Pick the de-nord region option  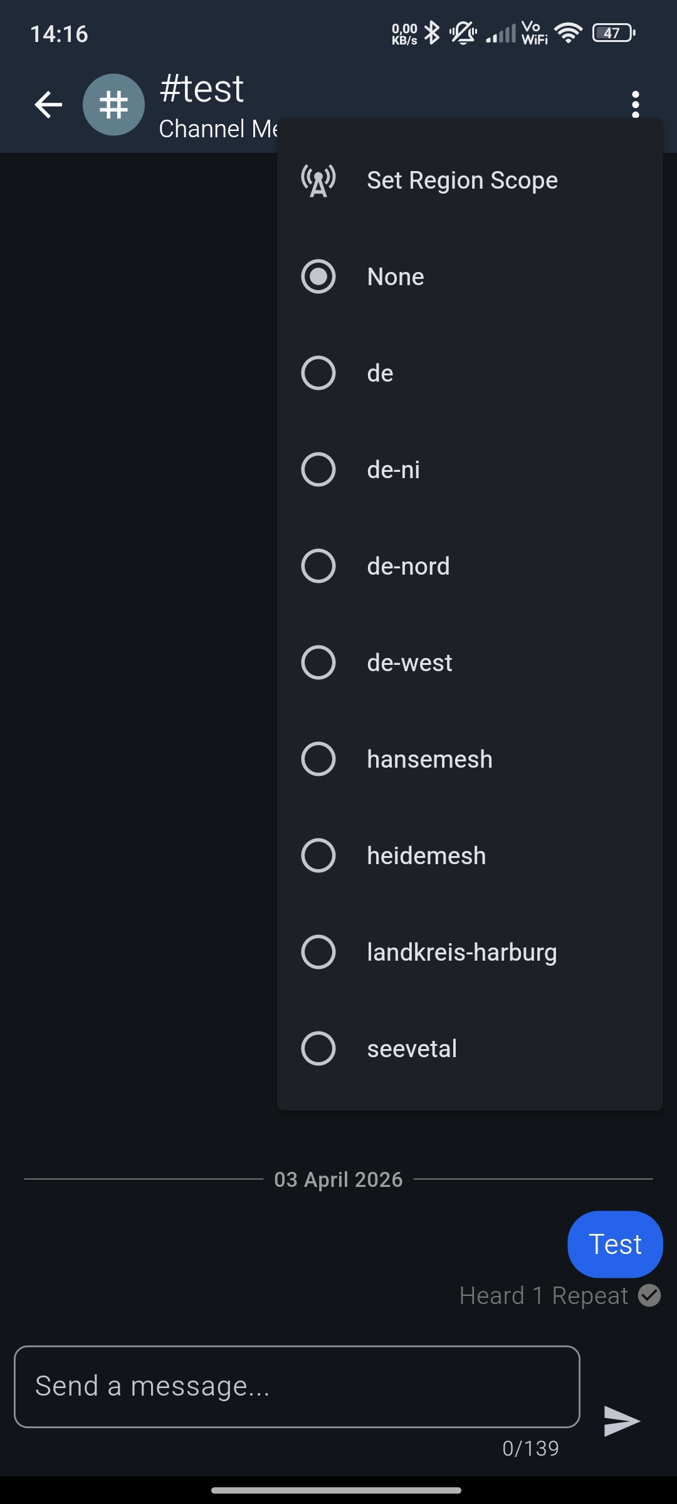318,566
